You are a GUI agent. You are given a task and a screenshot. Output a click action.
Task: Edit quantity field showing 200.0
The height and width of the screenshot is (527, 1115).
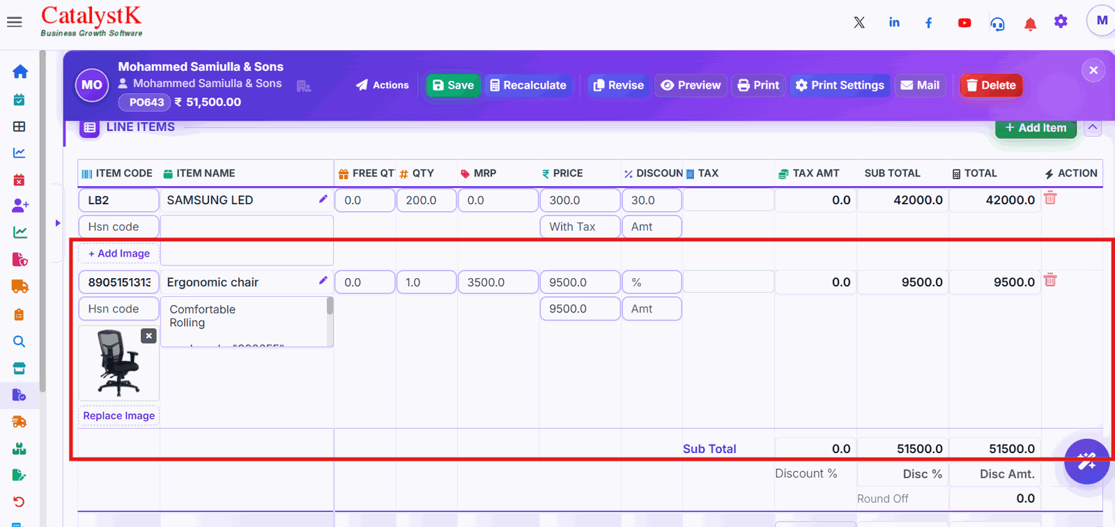pos(426,200)
